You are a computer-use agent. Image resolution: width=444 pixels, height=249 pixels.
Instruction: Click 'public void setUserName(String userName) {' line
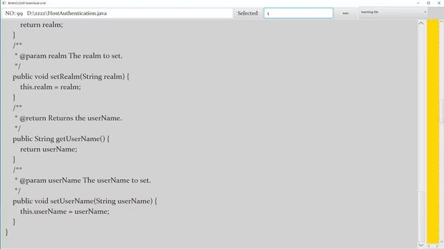coord(85,201)
